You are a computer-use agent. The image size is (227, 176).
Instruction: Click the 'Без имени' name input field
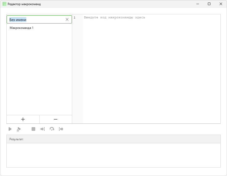coord(36,19)
